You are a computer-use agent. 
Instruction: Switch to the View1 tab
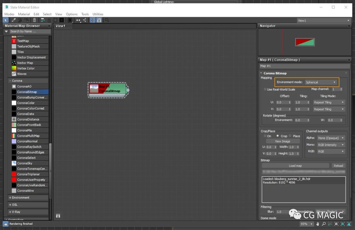[x=63, y=26]
